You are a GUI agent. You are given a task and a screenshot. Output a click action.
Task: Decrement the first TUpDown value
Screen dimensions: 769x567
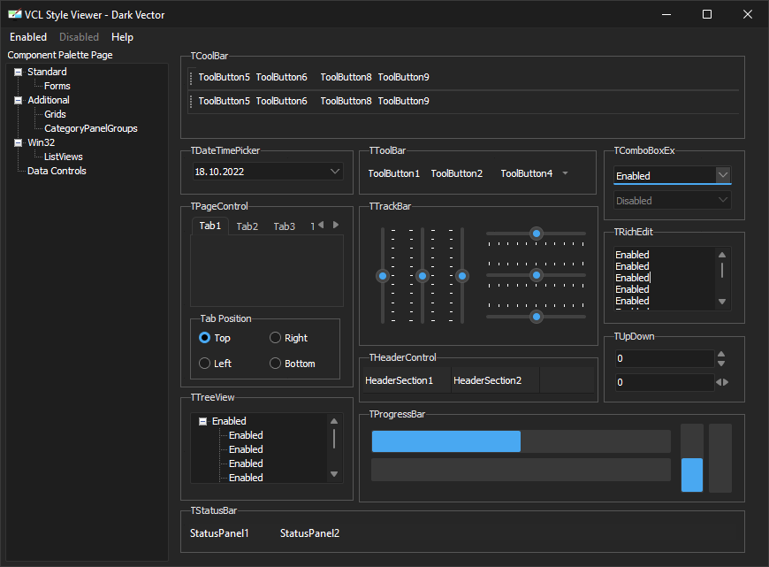[721, 364]
